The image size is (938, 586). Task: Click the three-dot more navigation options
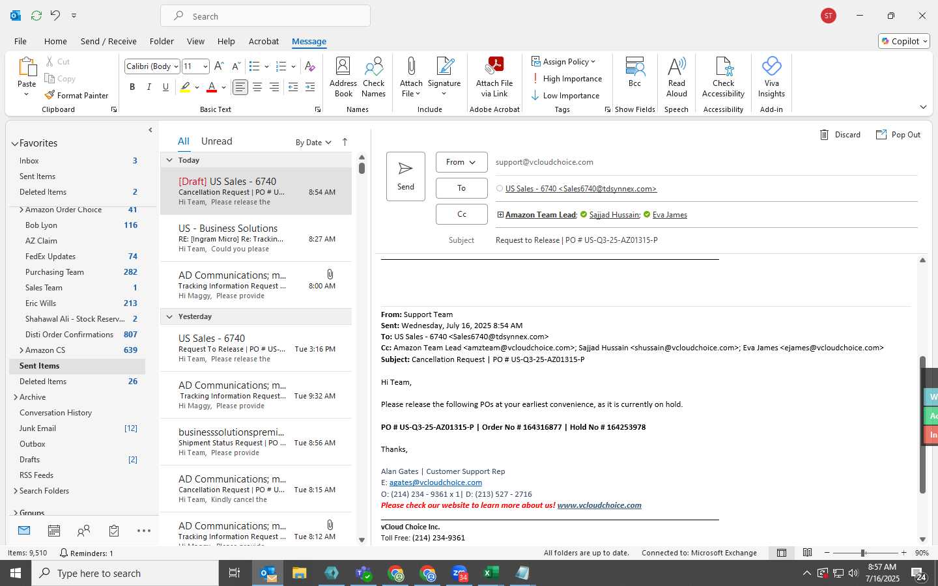point(144,531)
